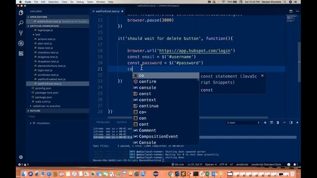Open the errors and warnings status item
This screenshot has height=178, width=317.
coord(23,165)
